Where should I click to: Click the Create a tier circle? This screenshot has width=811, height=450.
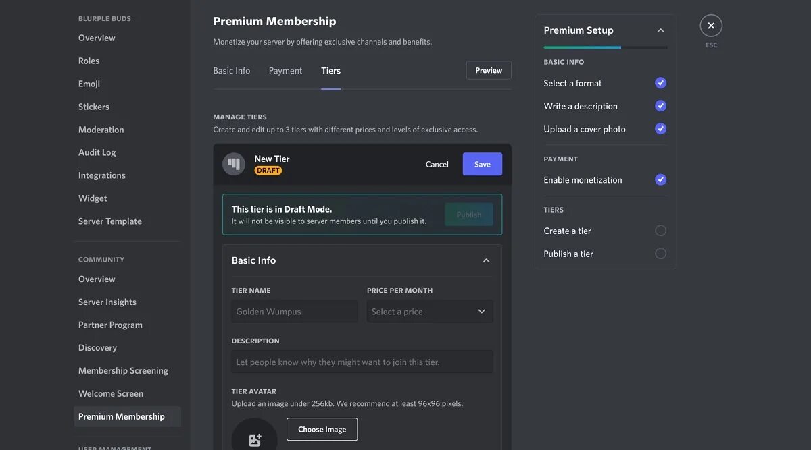[660, 231]
